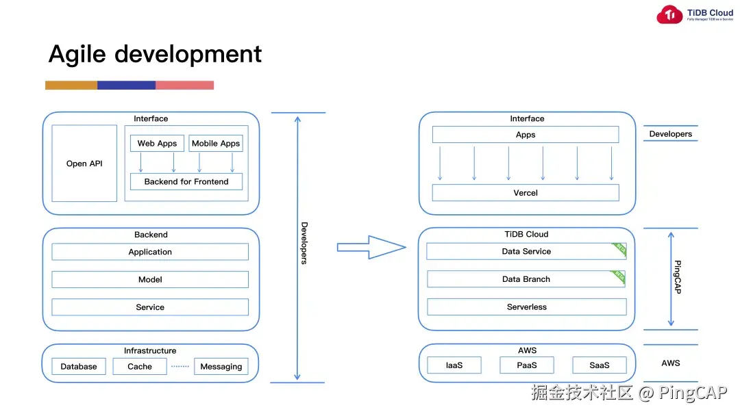The width and height of the screenshot is (740, 416).
Task: Click the Backend for Frontend bar
Action: [x=186, y=181]
